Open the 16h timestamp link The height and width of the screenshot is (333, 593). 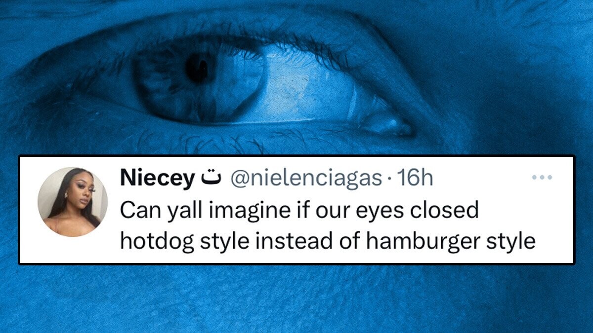click(416, 179)
